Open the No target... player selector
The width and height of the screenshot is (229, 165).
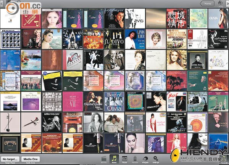[x=10, y=159]
